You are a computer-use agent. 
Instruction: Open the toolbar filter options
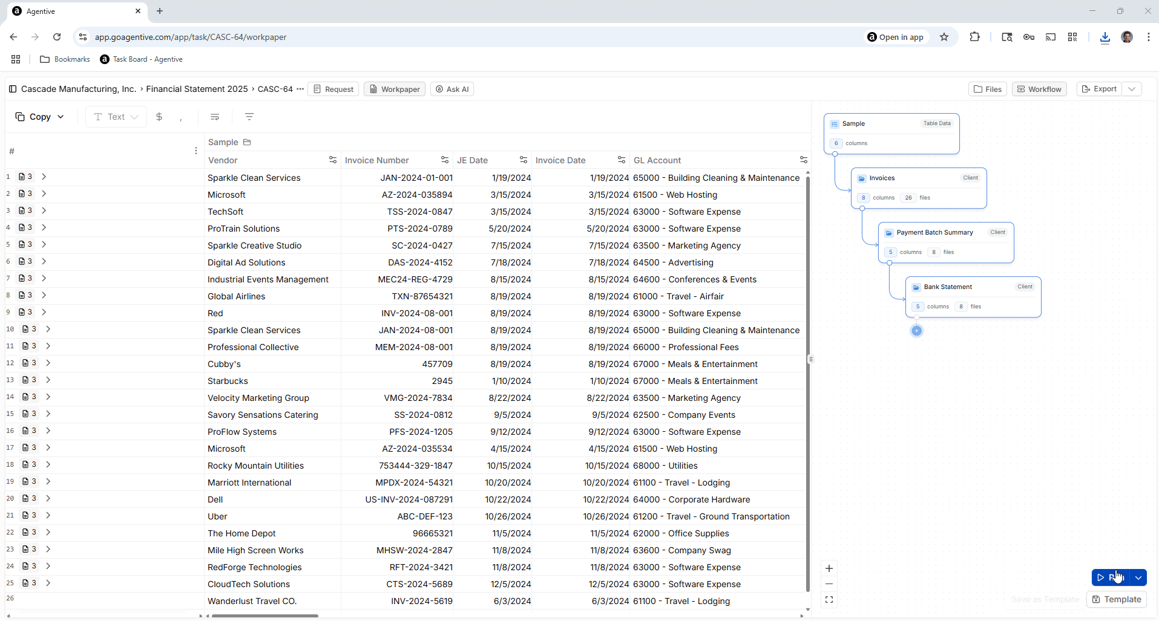click(x=249, y=117)
